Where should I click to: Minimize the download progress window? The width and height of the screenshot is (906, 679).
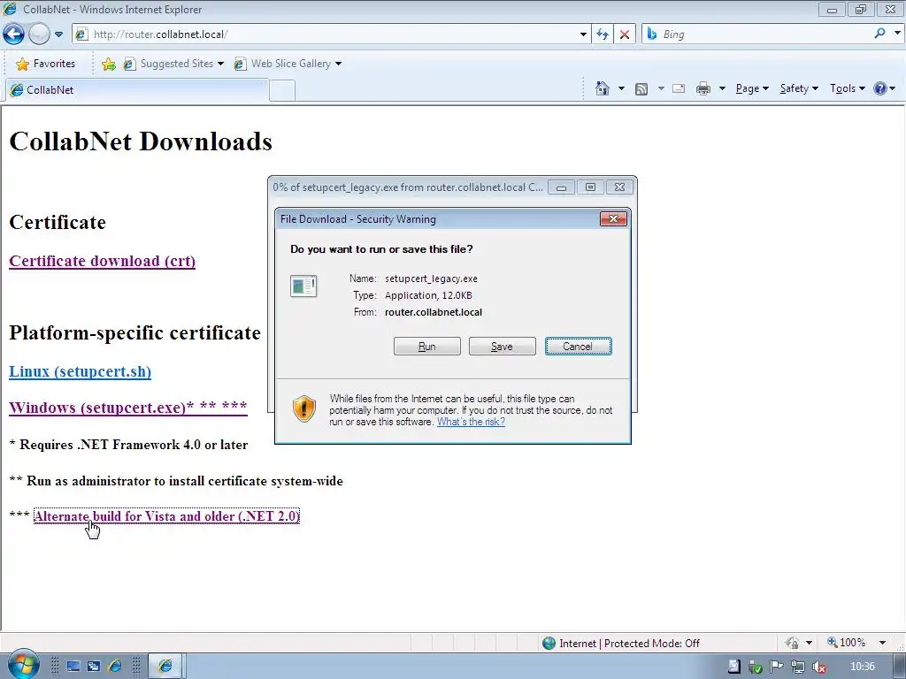(x=561, y=187)
